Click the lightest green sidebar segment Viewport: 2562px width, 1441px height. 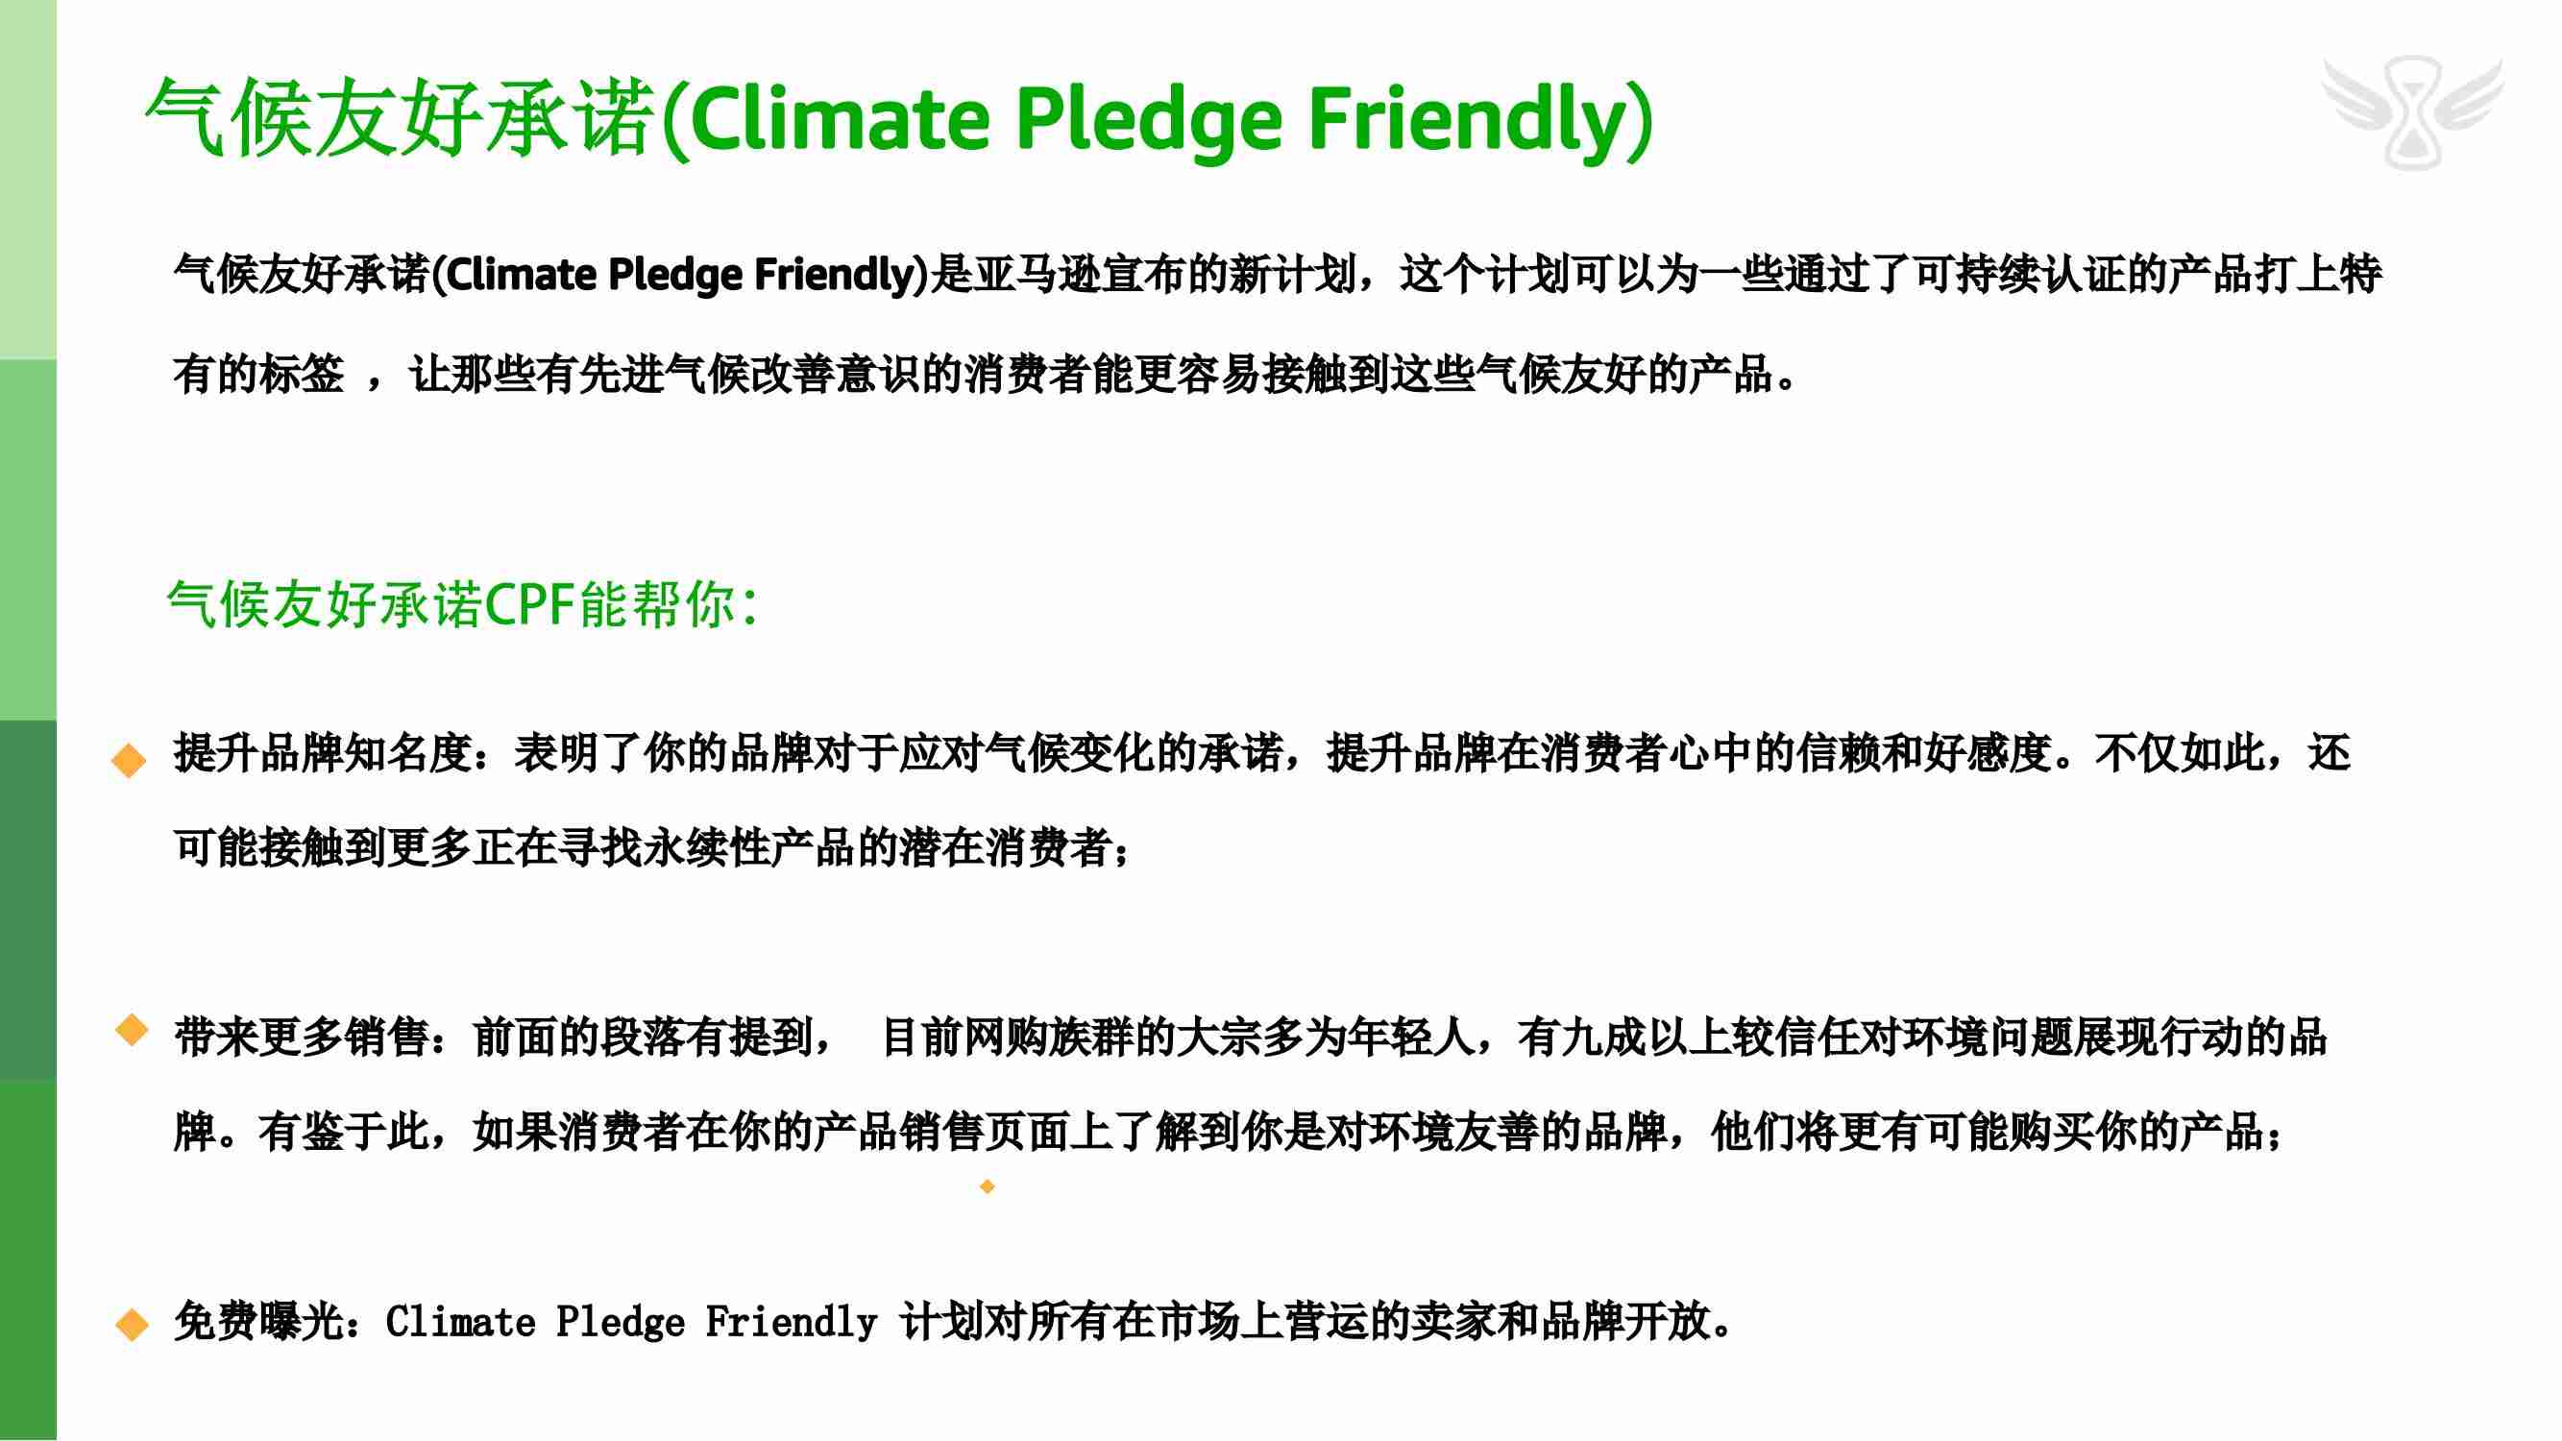coord(28,179)
